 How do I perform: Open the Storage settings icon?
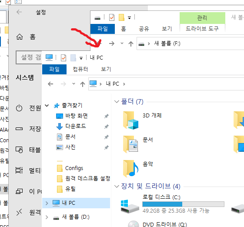click(19, 129)
